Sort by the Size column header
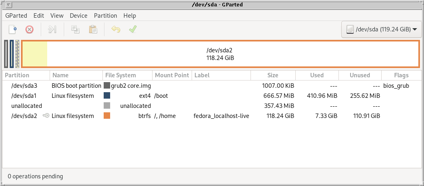 [x=273, y=75]
